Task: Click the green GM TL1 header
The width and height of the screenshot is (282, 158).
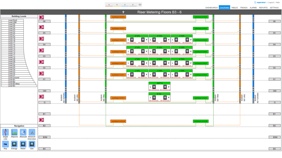Action: point(159,83)
